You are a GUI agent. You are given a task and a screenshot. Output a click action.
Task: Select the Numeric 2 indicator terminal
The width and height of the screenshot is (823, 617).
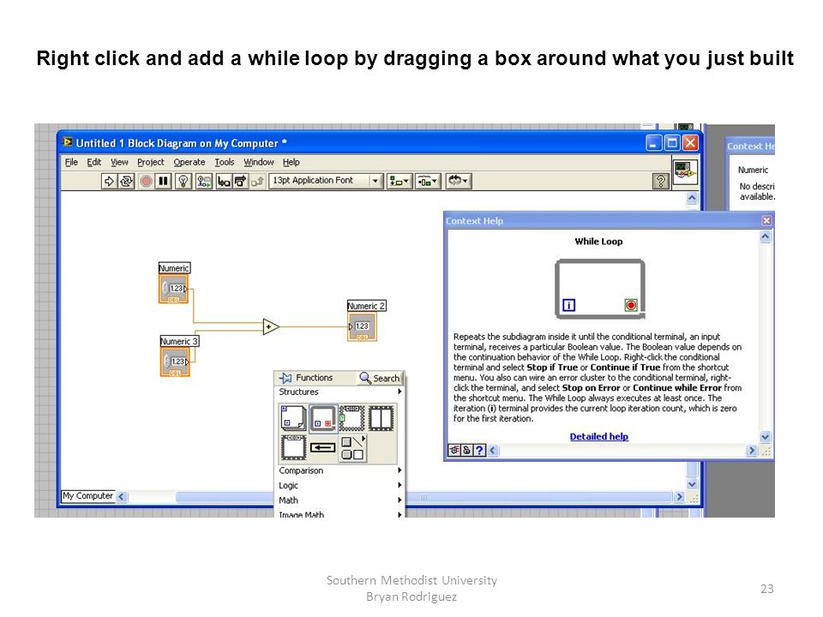(362, 326)
